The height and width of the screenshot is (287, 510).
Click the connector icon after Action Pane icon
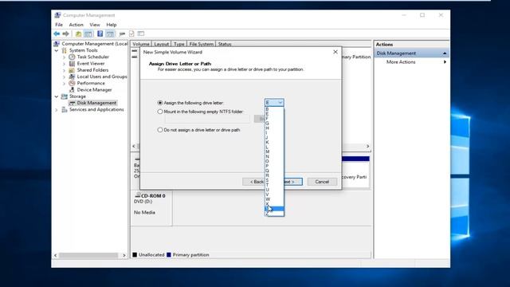point(122,33)
